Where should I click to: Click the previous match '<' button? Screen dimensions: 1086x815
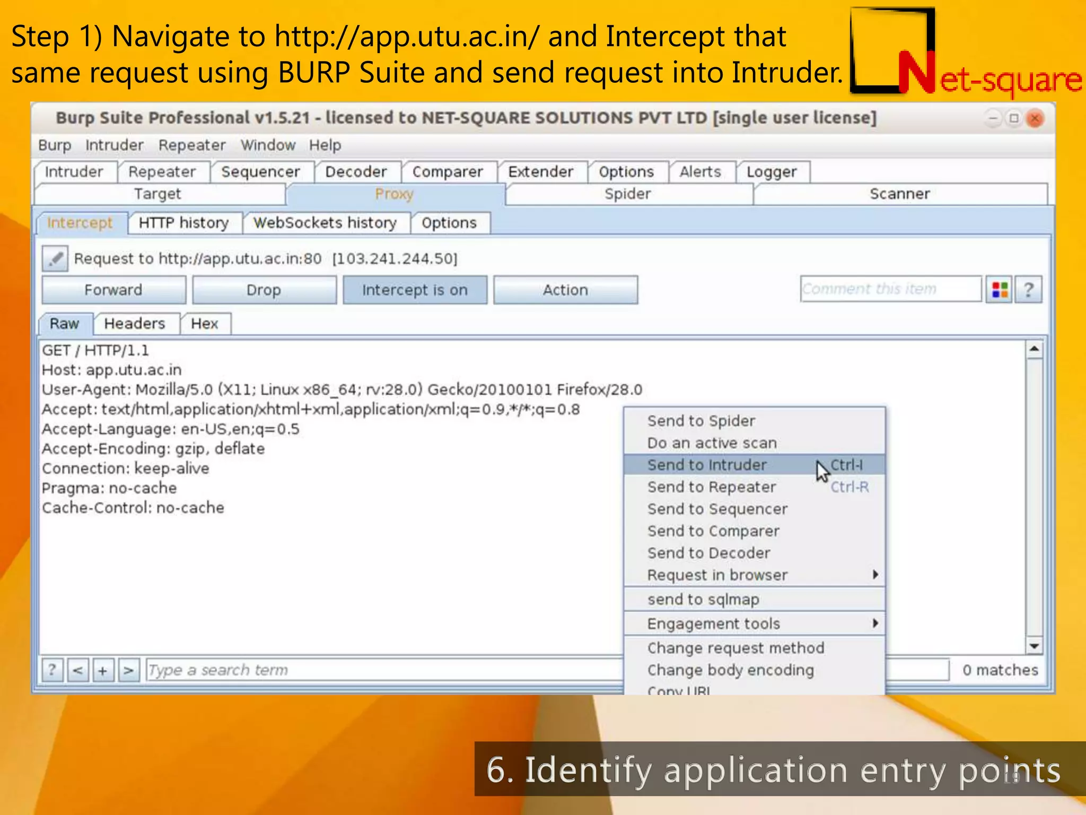pyautogui.click(x=78, y=670)
